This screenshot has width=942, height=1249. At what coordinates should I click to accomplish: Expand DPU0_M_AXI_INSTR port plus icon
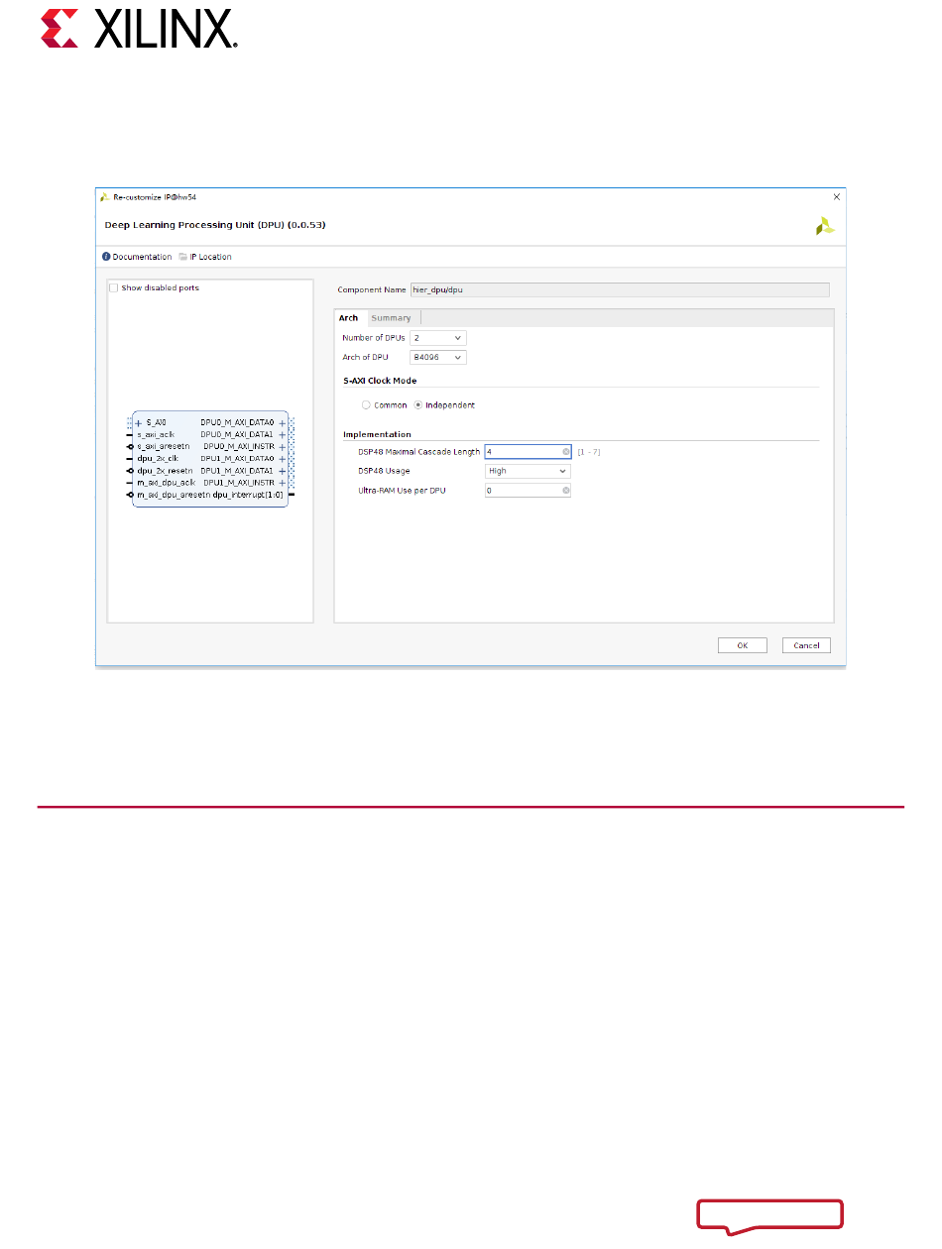tap(283, 447)
